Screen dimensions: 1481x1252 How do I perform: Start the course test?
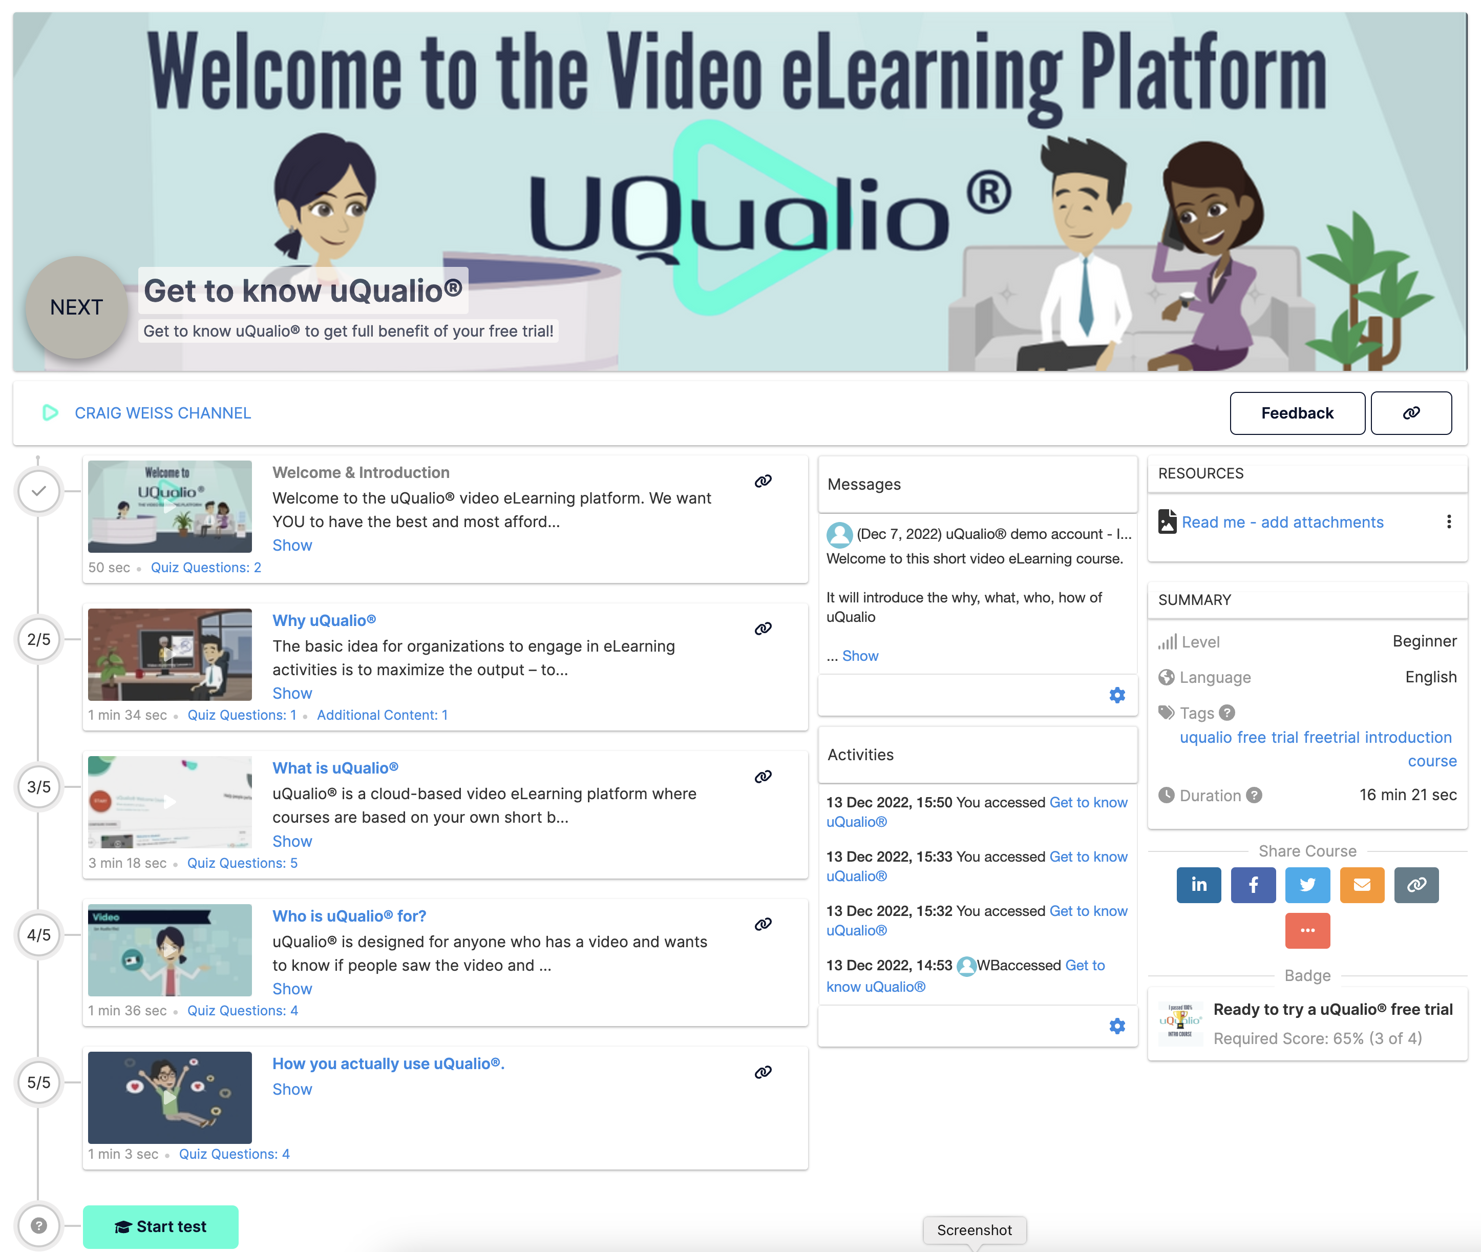pos(160,1226)
